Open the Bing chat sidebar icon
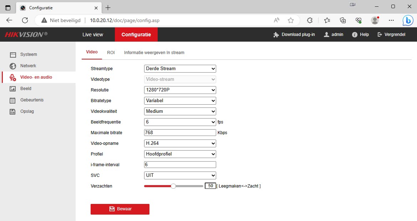Viewport: 417px width, 221px height. click(408, 20)
